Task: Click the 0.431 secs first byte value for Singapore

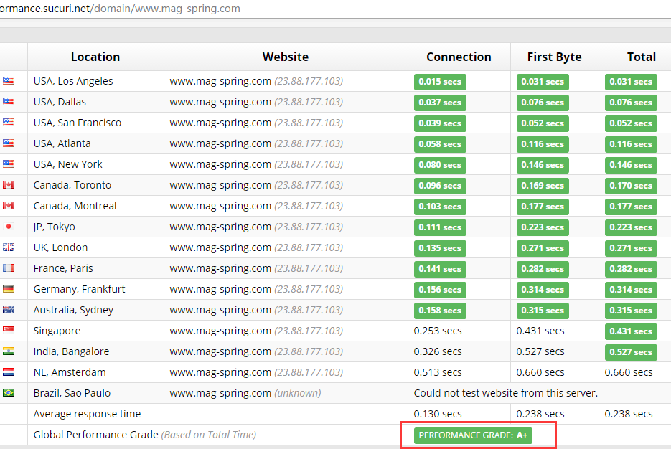Action: tap(540, 331)
